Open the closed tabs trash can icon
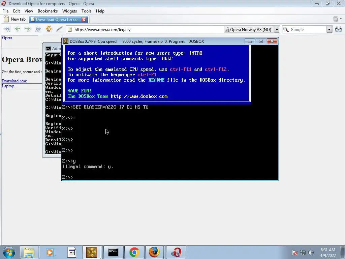 pyautogui.click(x=335, y=19)
